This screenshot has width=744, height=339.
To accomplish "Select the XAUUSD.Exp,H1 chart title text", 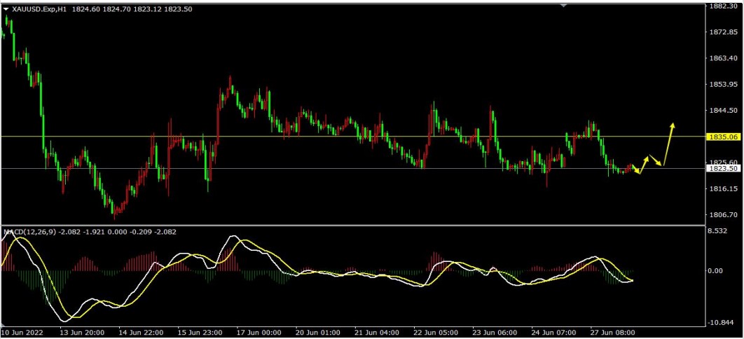I will coord(39,9).
